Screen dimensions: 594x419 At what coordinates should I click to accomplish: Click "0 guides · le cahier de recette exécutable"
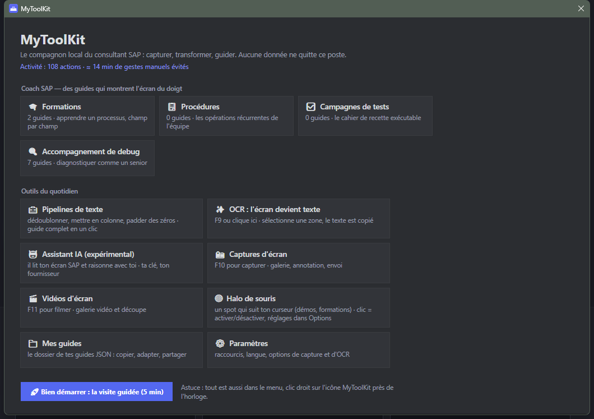[363, 118]
